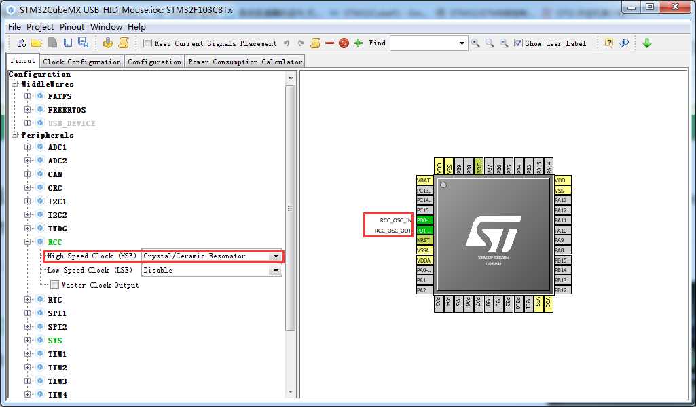The height and width of the screenshot is (407, 696).
Task: Click the yellow S generate report icon
Action: coord(124,43)
